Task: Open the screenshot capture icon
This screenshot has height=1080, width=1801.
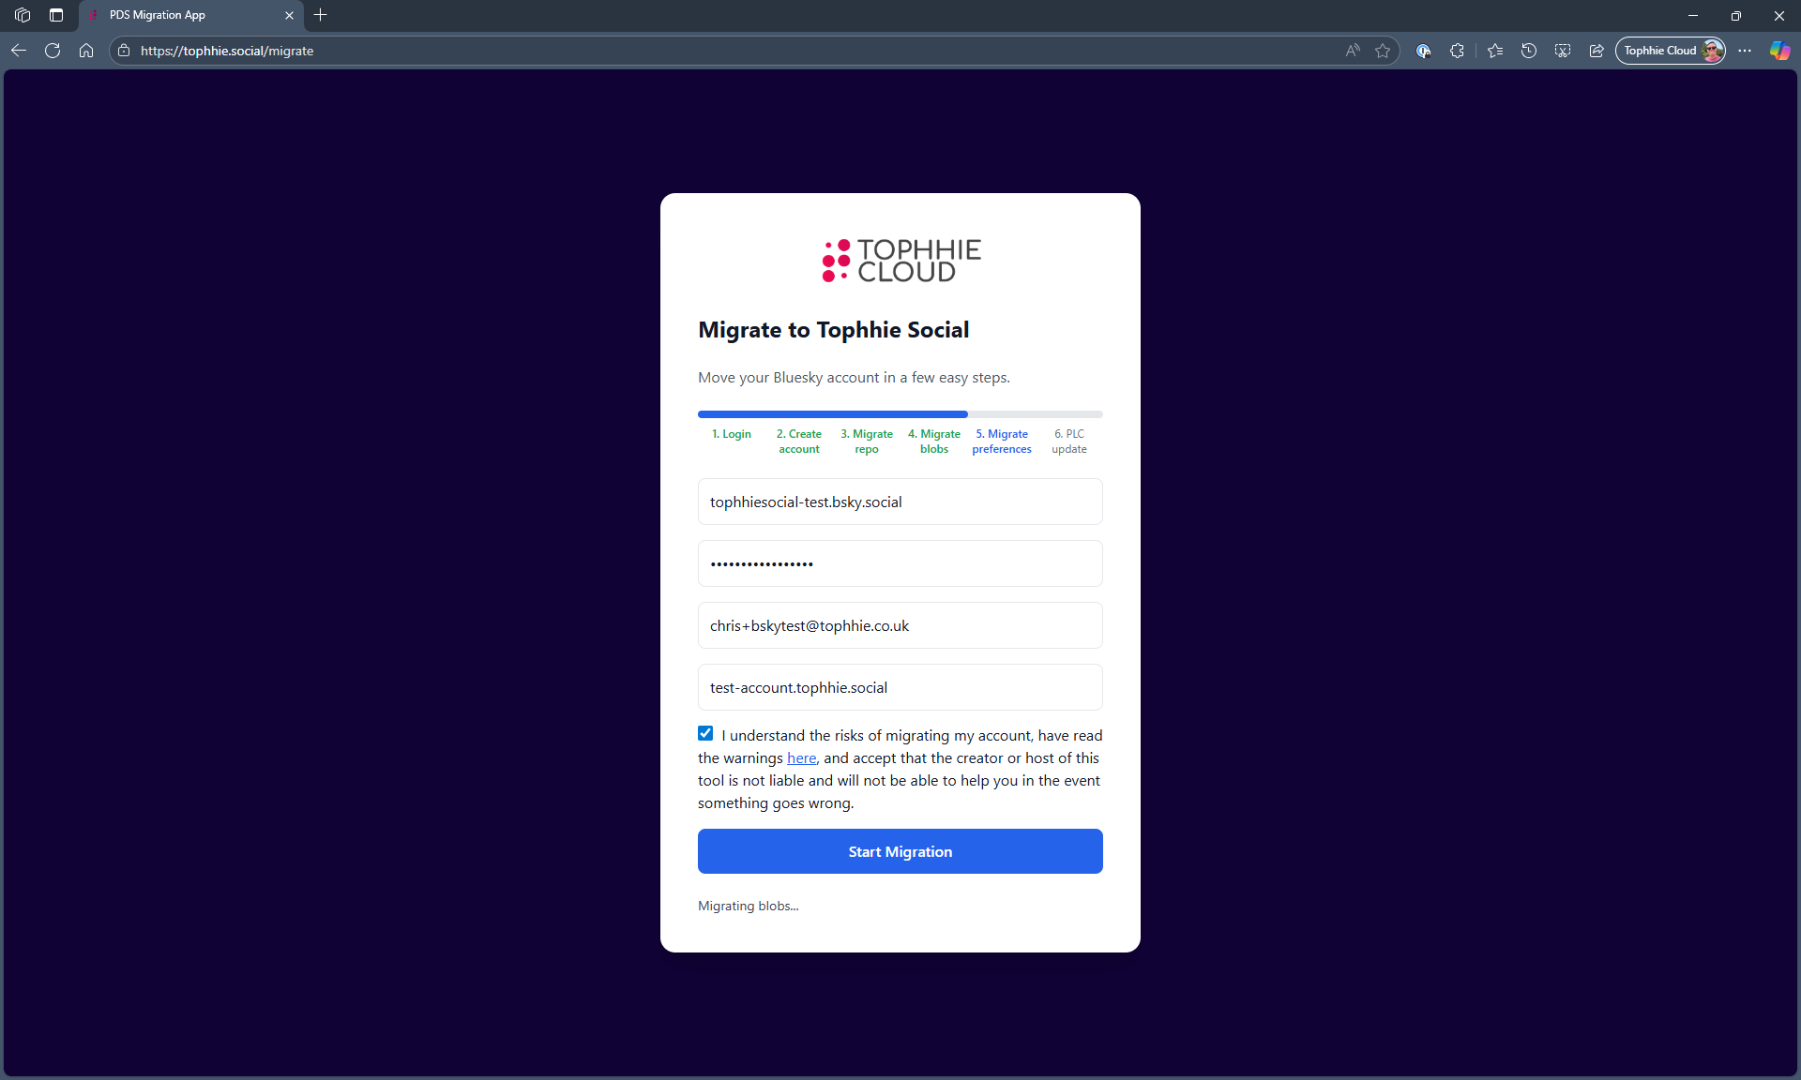Action: [1563, 51]
